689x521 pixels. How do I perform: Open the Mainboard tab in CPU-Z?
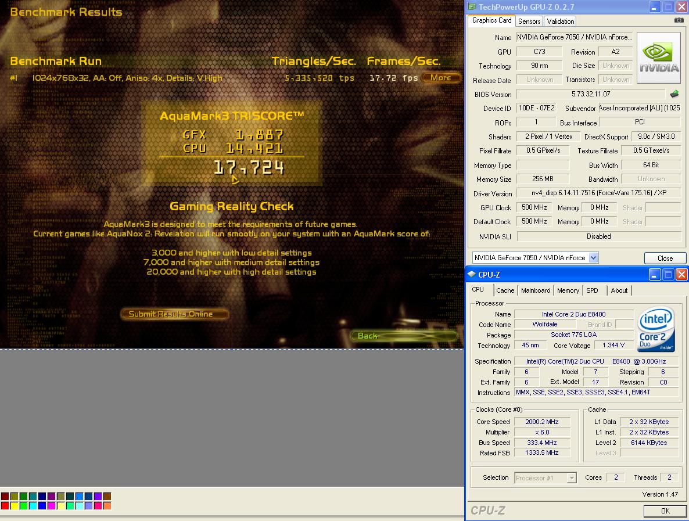tap(536, 290)
